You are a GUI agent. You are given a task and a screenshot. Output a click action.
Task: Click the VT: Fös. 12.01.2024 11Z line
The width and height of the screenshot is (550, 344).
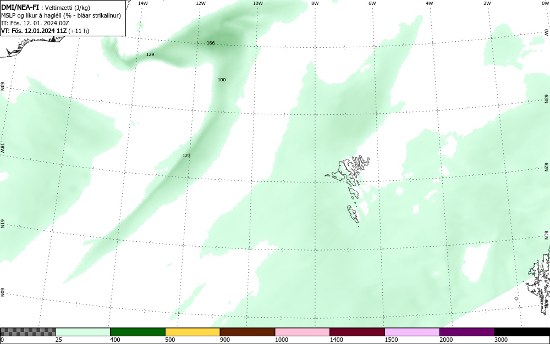[x=45, y=31]
